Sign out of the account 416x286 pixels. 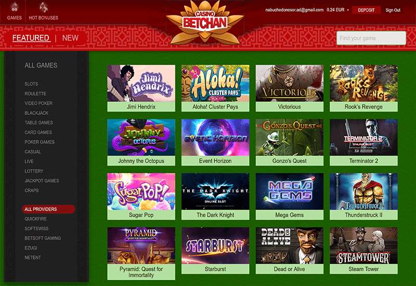pos(393,10)
